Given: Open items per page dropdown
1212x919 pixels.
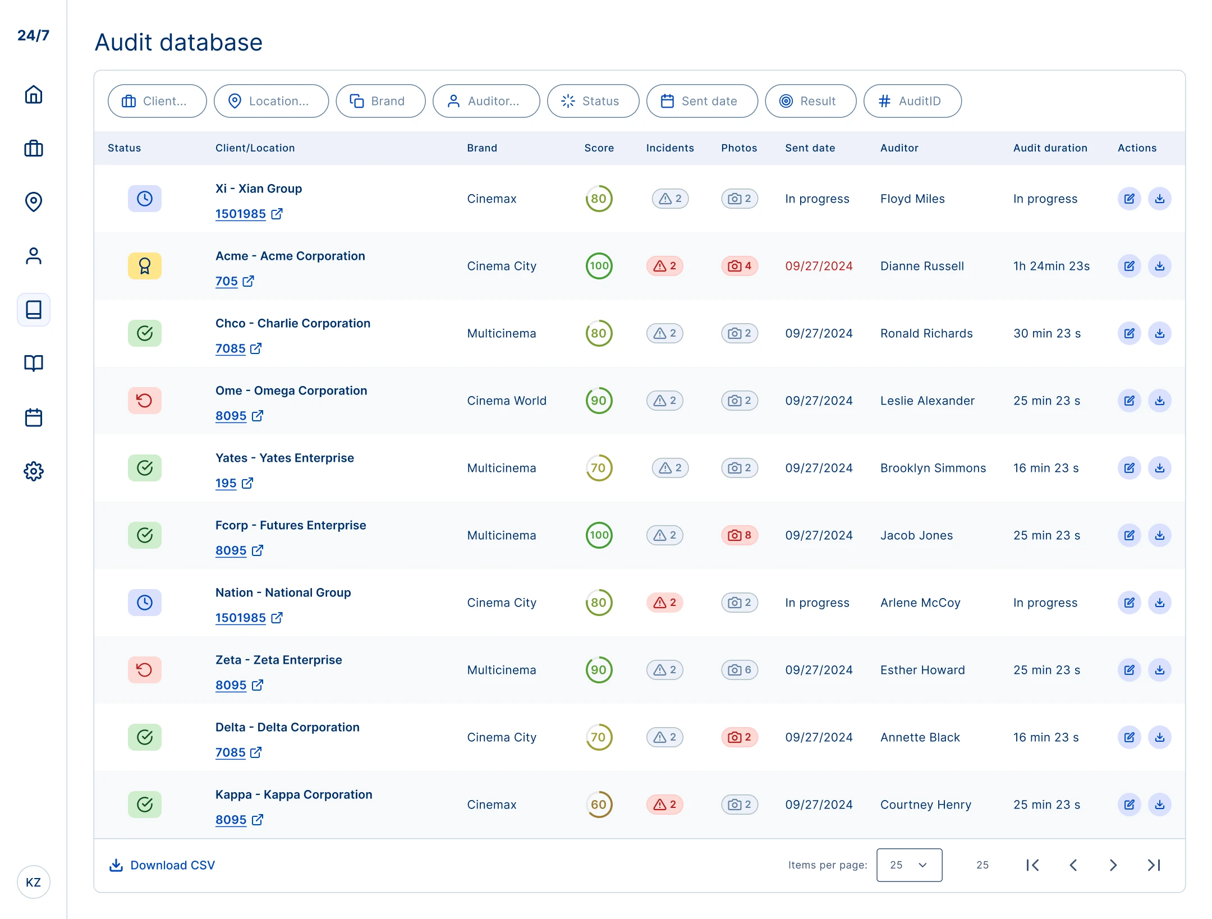Looking at the screenshot, I should click(x=909, y=865).
